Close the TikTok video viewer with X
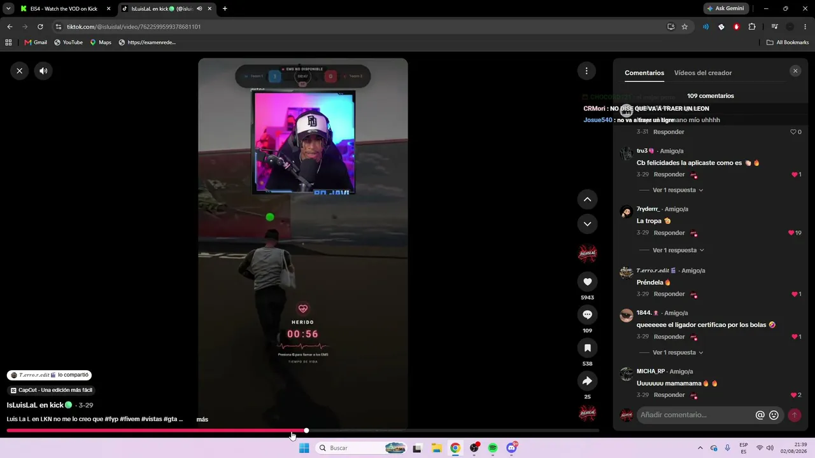The width and height of the screenshot is (815, 458). [x=19, y=71]
